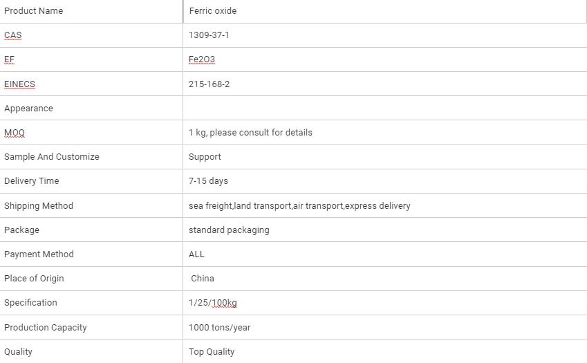
Task: Click the MOQ value text
Action: pyautogui.click(x=250, y=132)
